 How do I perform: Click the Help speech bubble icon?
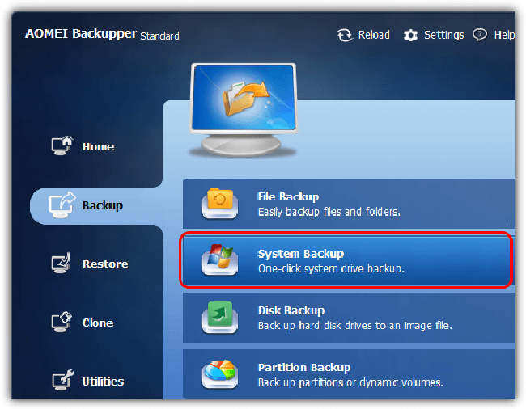[x=480, y=35]
